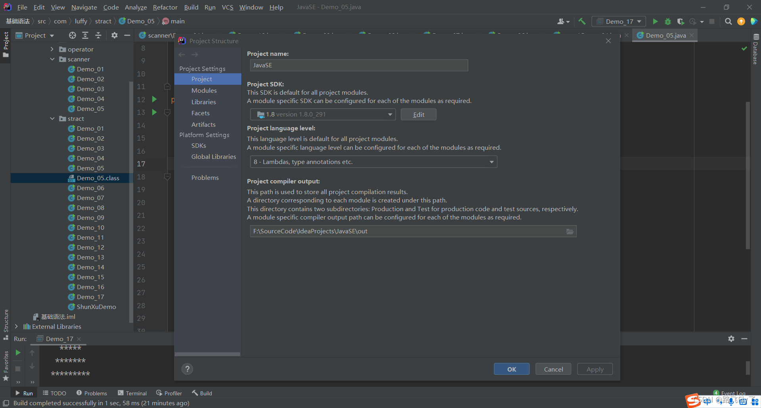
Task: Click the Cancel button
Action: pos(553,369)
